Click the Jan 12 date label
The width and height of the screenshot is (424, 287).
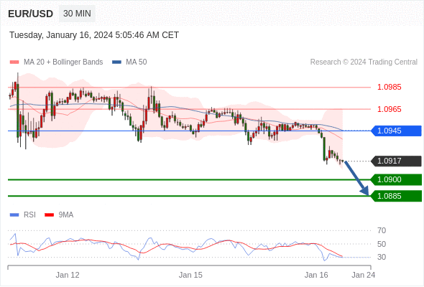[68, 275]
